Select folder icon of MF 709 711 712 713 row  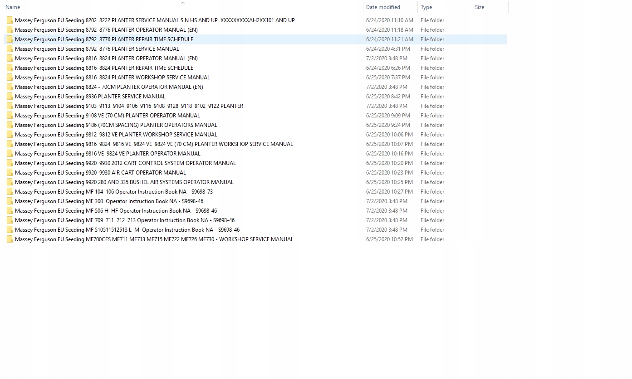(10, 220)
